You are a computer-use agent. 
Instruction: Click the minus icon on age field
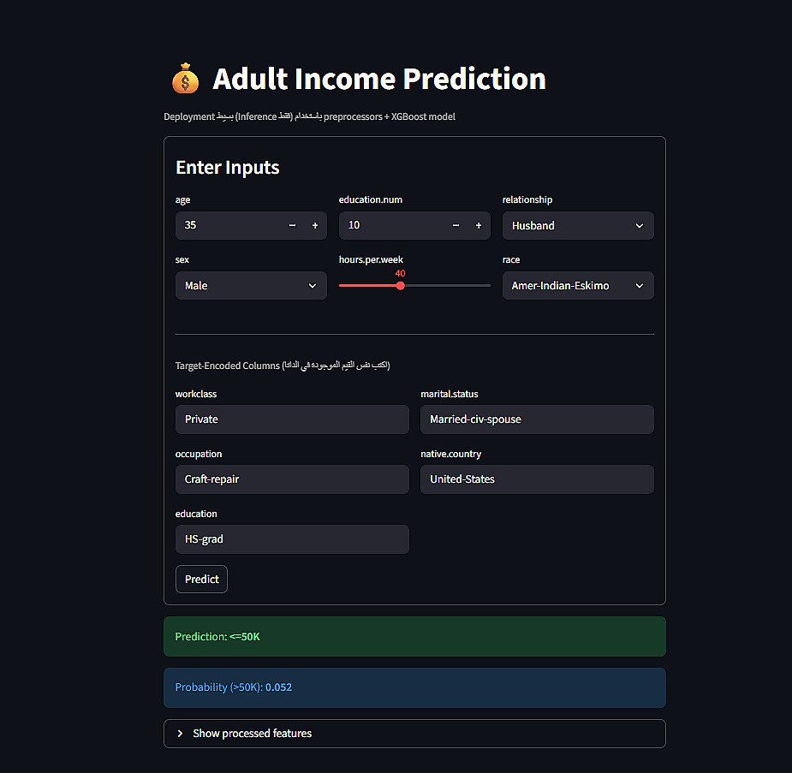[x=292, y=226]
